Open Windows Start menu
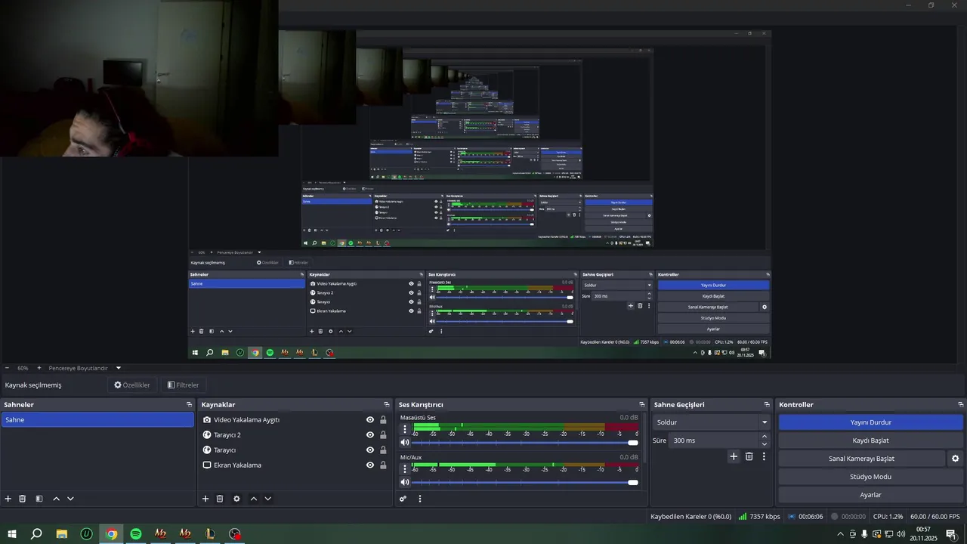967x544 pixels. coord(12,534)
